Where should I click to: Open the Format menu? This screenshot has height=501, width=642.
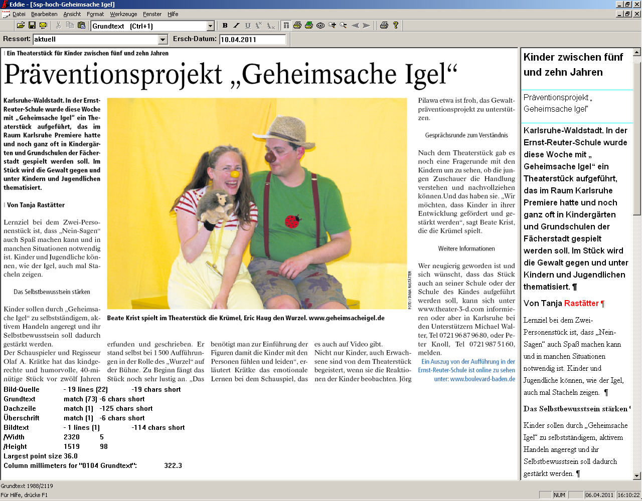(95, 14)
